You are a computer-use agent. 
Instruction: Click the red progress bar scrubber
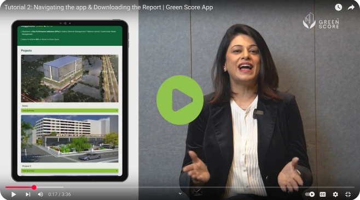click(34, 187)
